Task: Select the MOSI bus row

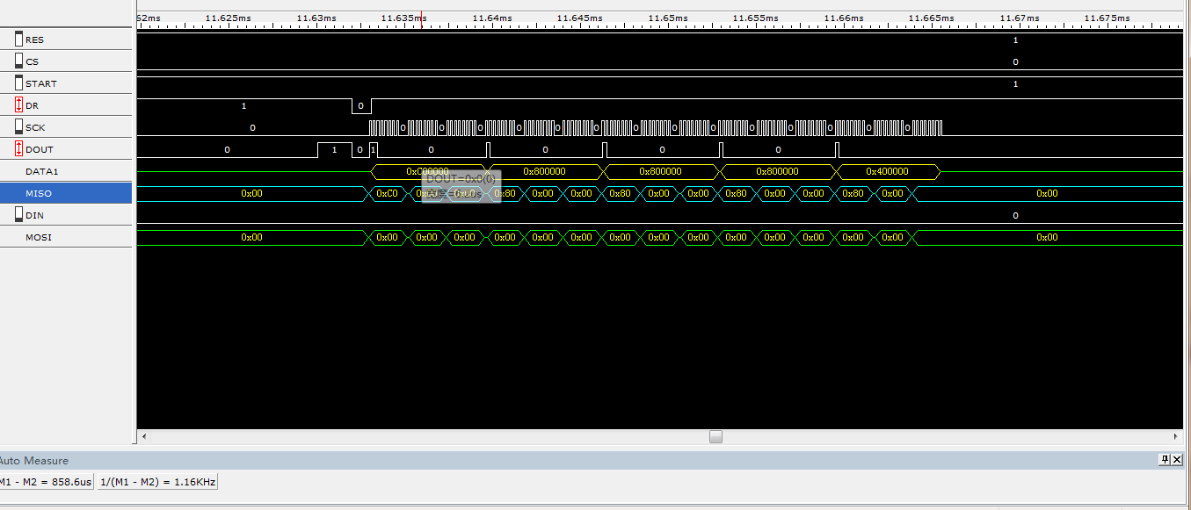Action: pyautogui.click(x=66, y=237)
